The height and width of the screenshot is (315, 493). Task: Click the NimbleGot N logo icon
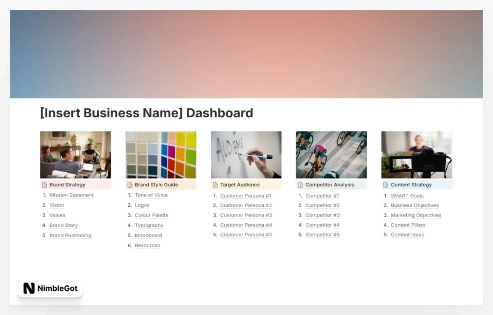29,289
